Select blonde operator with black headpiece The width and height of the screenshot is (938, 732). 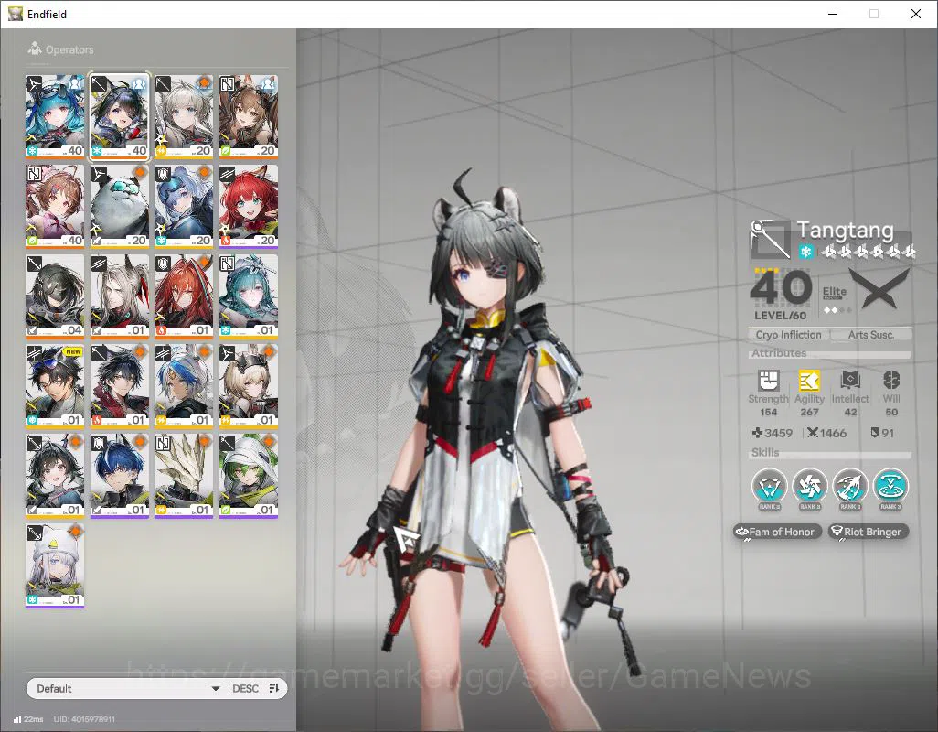click(x=249, y=386)
